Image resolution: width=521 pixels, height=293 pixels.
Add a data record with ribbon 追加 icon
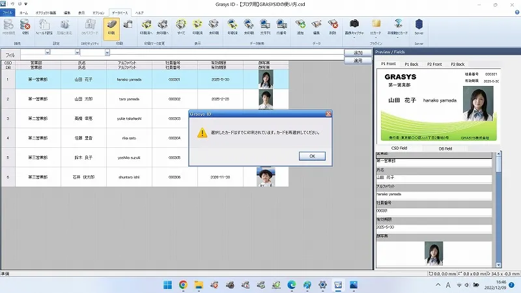[300, 27]
